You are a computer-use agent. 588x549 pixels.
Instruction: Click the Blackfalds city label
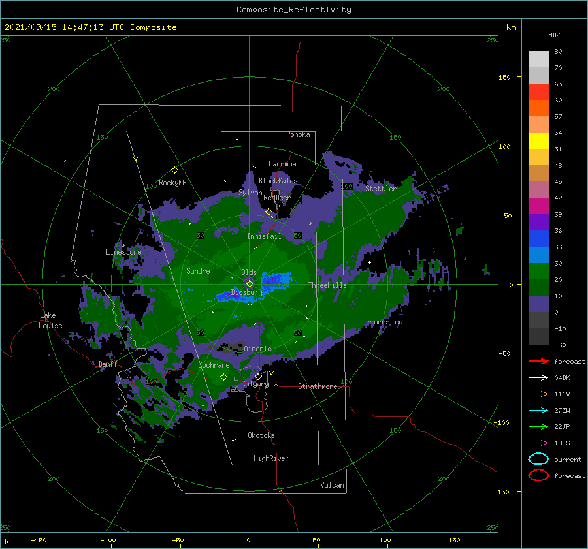[x=278, y=181]
